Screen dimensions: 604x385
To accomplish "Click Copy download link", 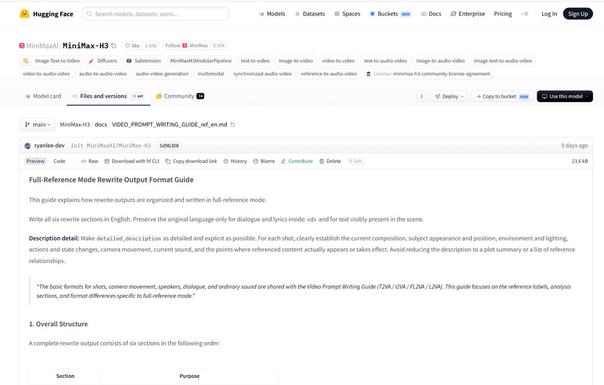I will pyautogui.click(x=191, y=161).
